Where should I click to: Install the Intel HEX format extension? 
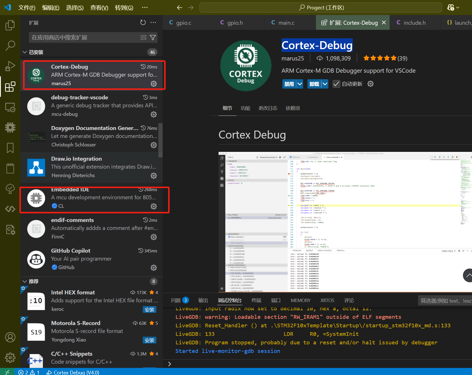[x=149, y=310]
